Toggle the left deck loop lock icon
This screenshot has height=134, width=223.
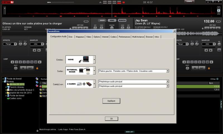coord(37,68)
